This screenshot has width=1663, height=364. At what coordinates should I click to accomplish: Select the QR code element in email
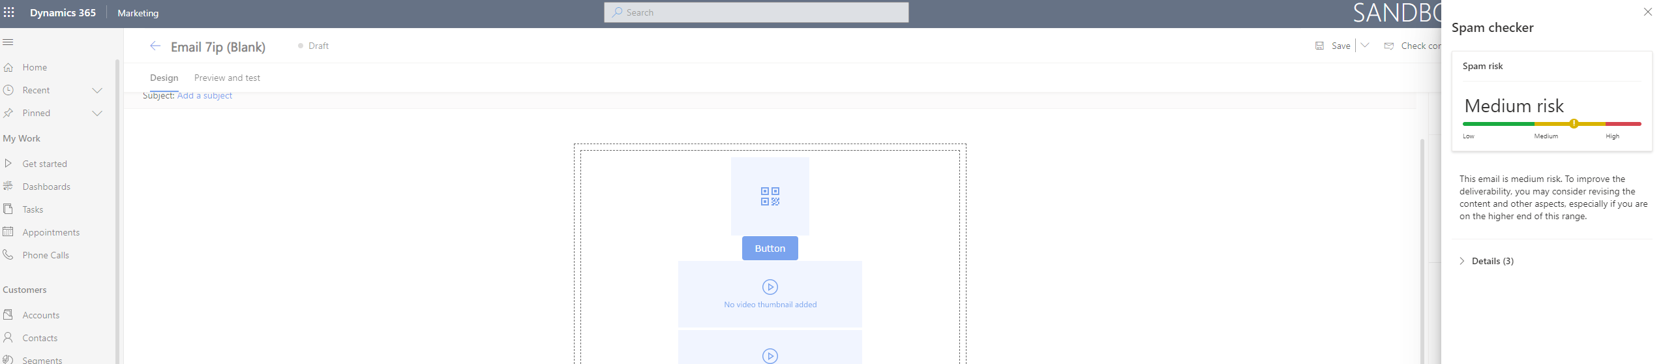pyautogui.click(x=770, y=196)
